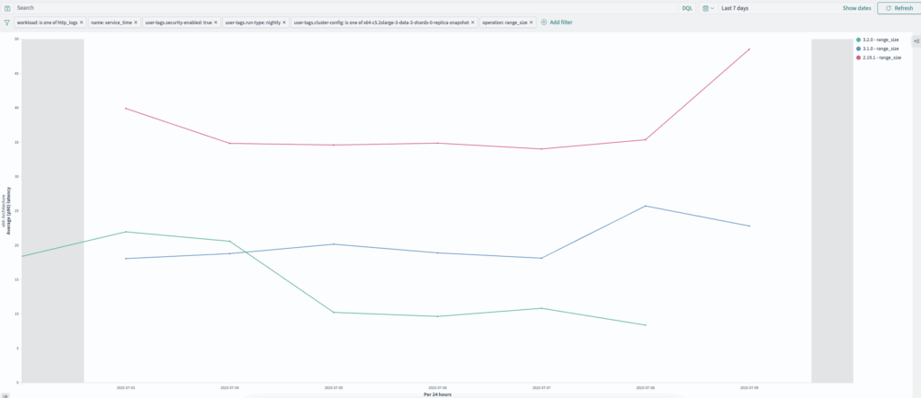The height and width of the screenshot is (398, 921).
Task: Toggle the 3.2.0 range_size legend series
Action: (879, 40)
